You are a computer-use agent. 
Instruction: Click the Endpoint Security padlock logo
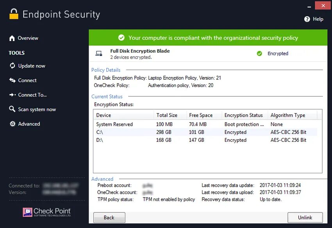tap(14, 14)
